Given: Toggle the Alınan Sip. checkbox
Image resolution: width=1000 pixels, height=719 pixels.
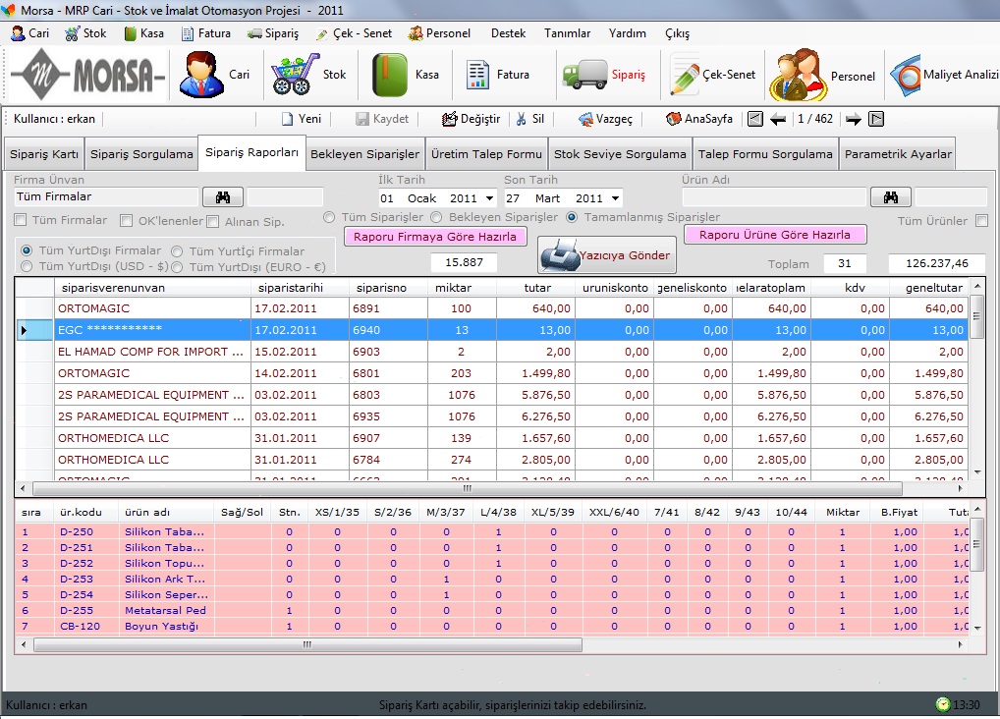Looking at the screenshot, I should 213,221.
